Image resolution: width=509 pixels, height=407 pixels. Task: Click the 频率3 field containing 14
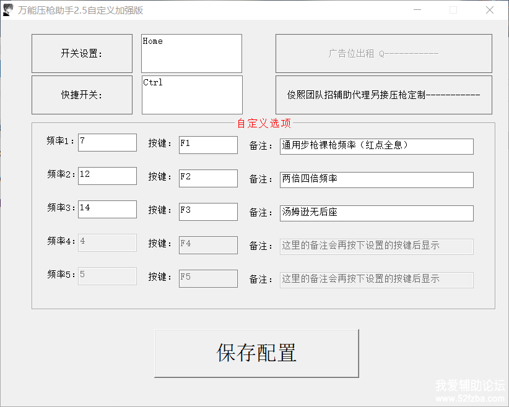[107, 209]
